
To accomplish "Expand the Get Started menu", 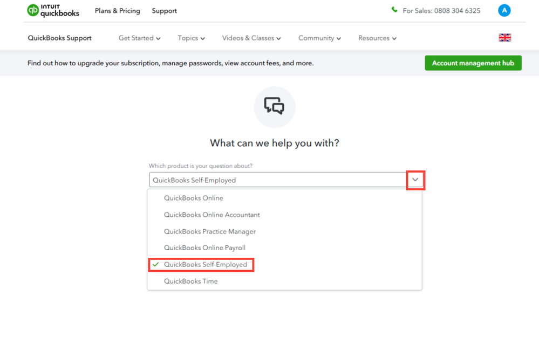I will coord(139,38).
